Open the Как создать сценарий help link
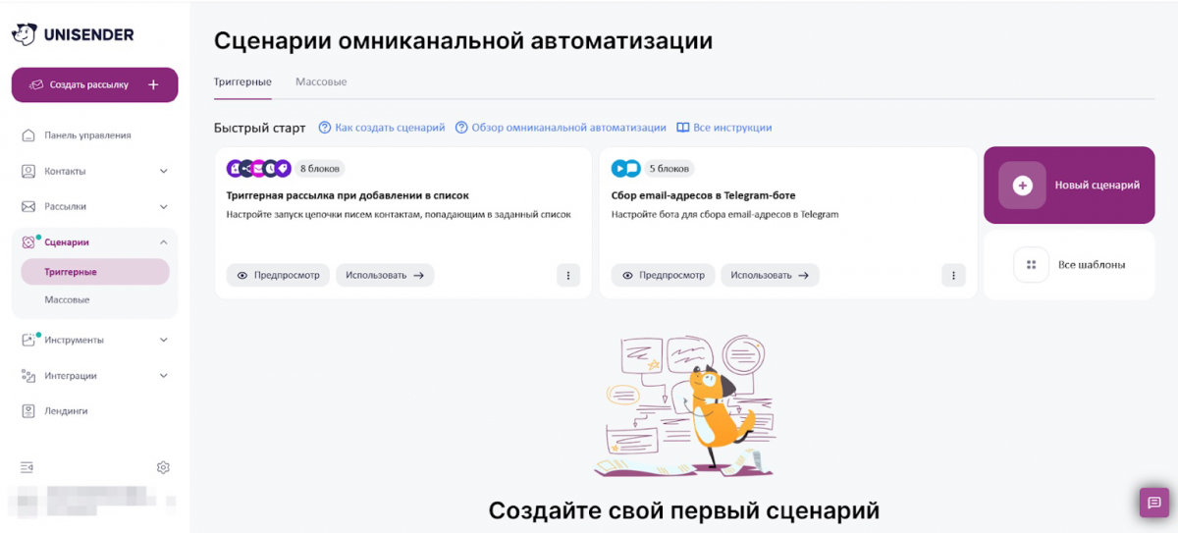The image size is (1178, 533). point(382,128)
